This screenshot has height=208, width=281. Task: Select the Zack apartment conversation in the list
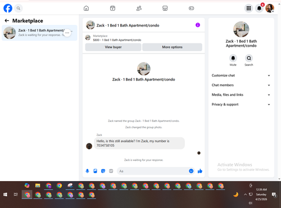(x=39, y=33)
